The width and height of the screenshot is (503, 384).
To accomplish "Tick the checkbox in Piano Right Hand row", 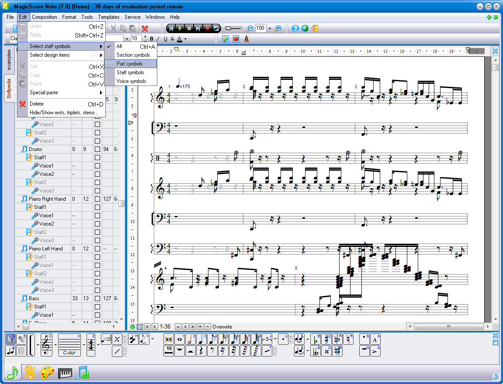I will point(97,199).
